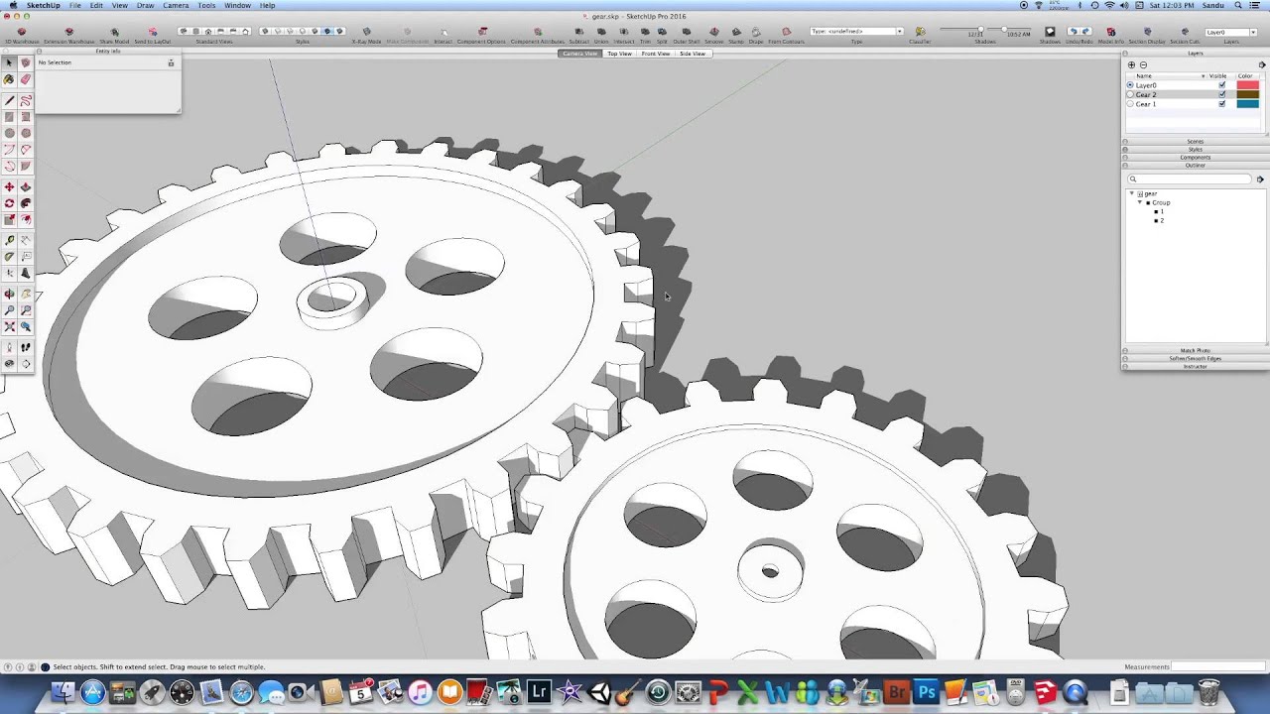Click the Delete Layer minus icon
The width and height of the screenshot is (1270, 714).
click(x=1143, y=64)
